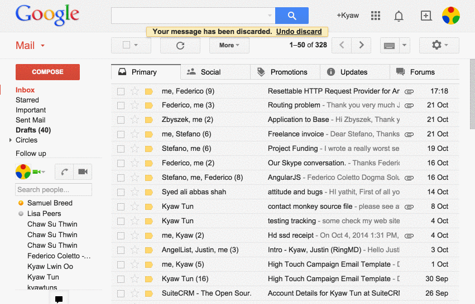Screen dimensions: 475x304
Task: Toggle importance marker on Freelance invoice email
Action: [x=148, y=134]
